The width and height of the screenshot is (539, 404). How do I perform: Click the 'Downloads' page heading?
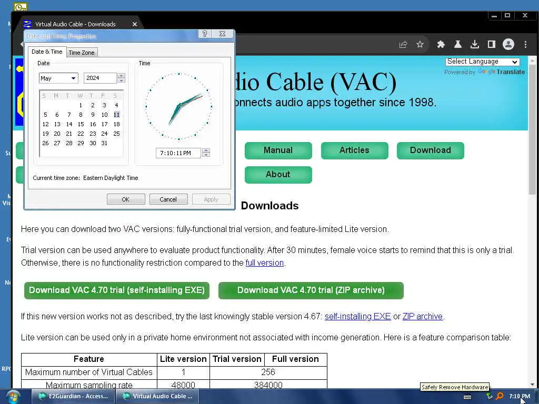tap(270, 206)
